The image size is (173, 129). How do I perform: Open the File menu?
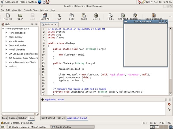tap(3, 10)
